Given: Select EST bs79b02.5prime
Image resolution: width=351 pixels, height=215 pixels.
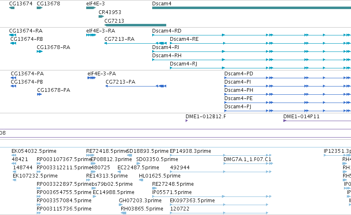Looking at the screenshot, I should [x=112, y=184].
